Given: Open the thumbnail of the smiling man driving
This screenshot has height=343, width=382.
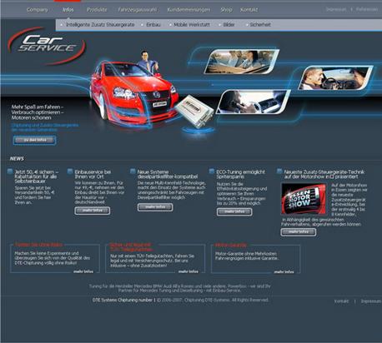Looking at the screenshot, I should [335, 77].
